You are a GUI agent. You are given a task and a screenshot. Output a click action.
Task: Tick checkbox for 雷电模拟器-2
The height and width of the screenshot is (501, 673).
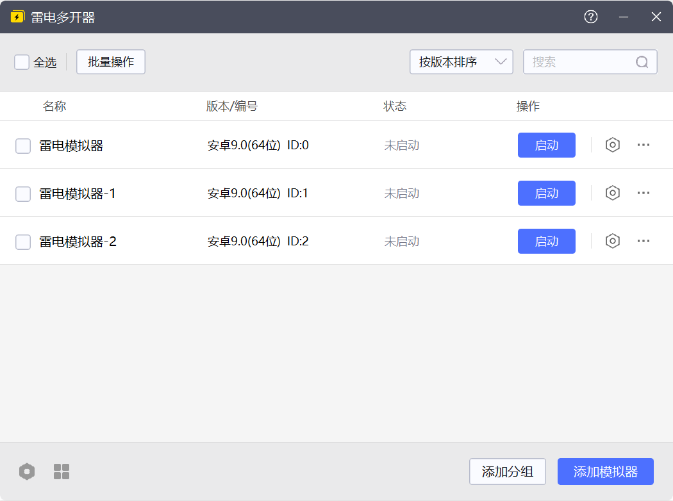[x=23, y=242]
